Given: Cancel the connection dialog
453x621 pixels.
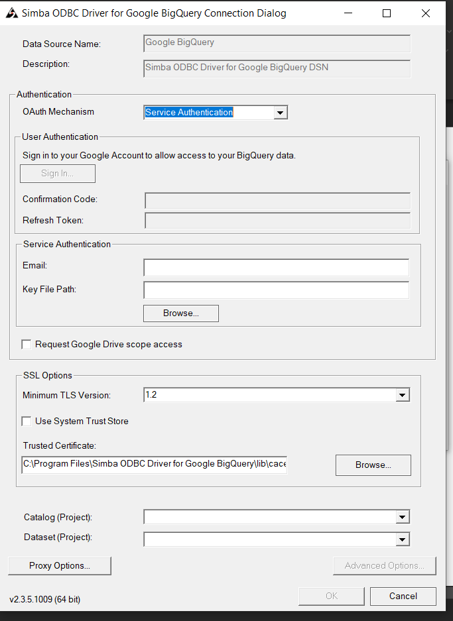Looking at the screenshot, I should [403, 596].
